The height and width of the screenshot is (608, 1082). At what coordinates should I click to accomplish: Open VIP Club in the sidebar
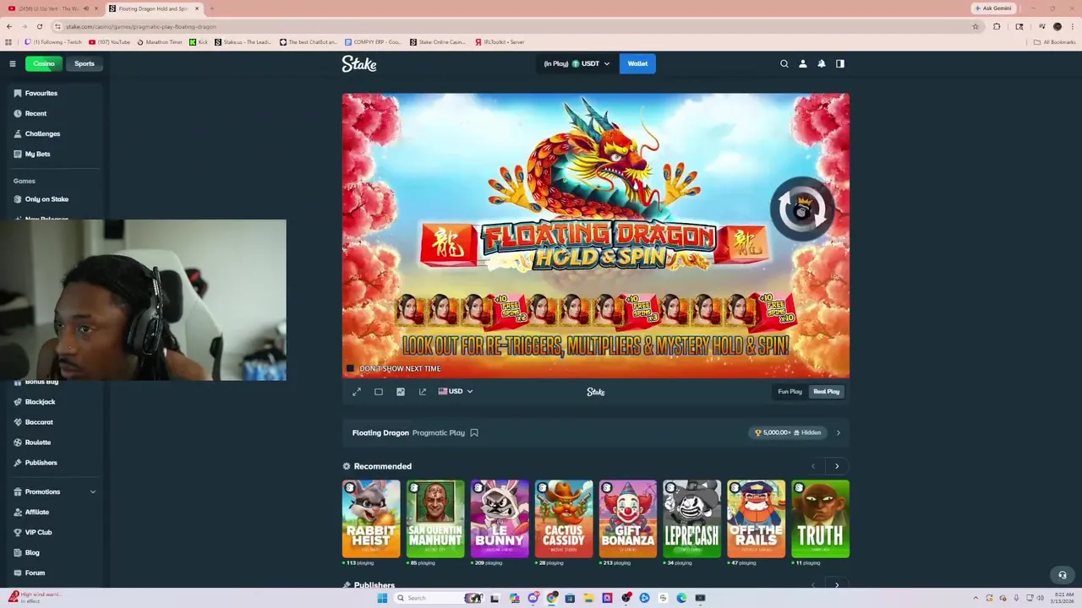[x=38, y=532]
